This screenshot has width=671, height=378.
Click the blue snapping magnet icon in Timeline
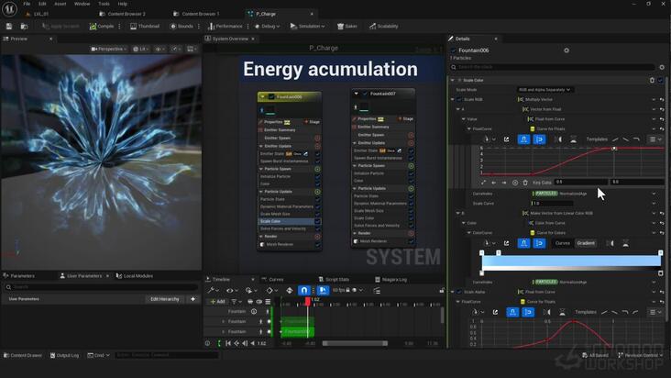(303, 290)
